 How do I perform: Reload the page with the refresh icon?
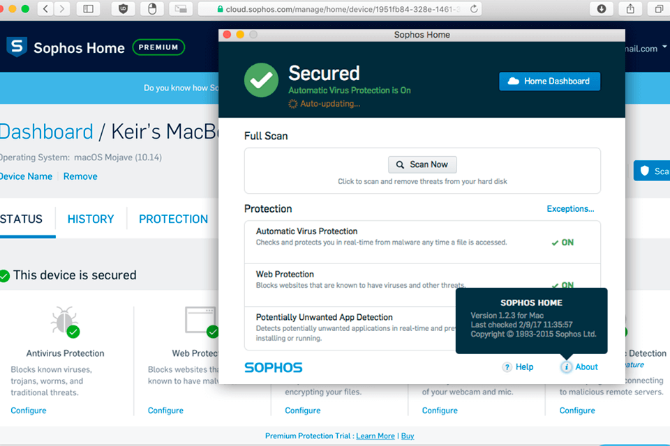[x=475, y=9]
